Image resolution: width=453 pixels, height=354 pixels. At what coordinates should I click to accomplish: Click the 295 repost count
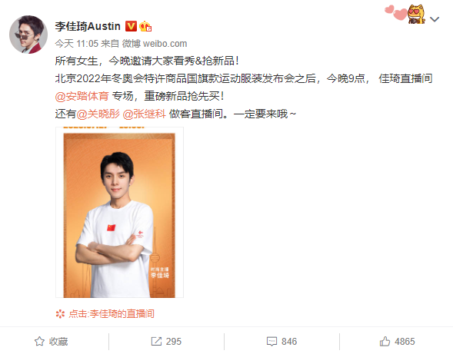(x=174, y=341)
